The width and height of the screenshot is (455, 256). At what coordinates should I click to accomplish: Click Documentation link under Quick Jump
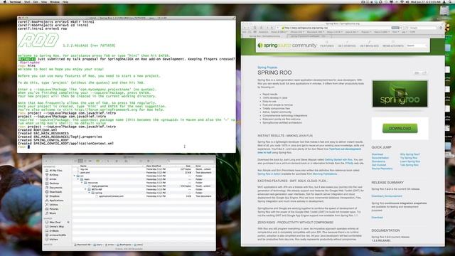click(380, 158)
